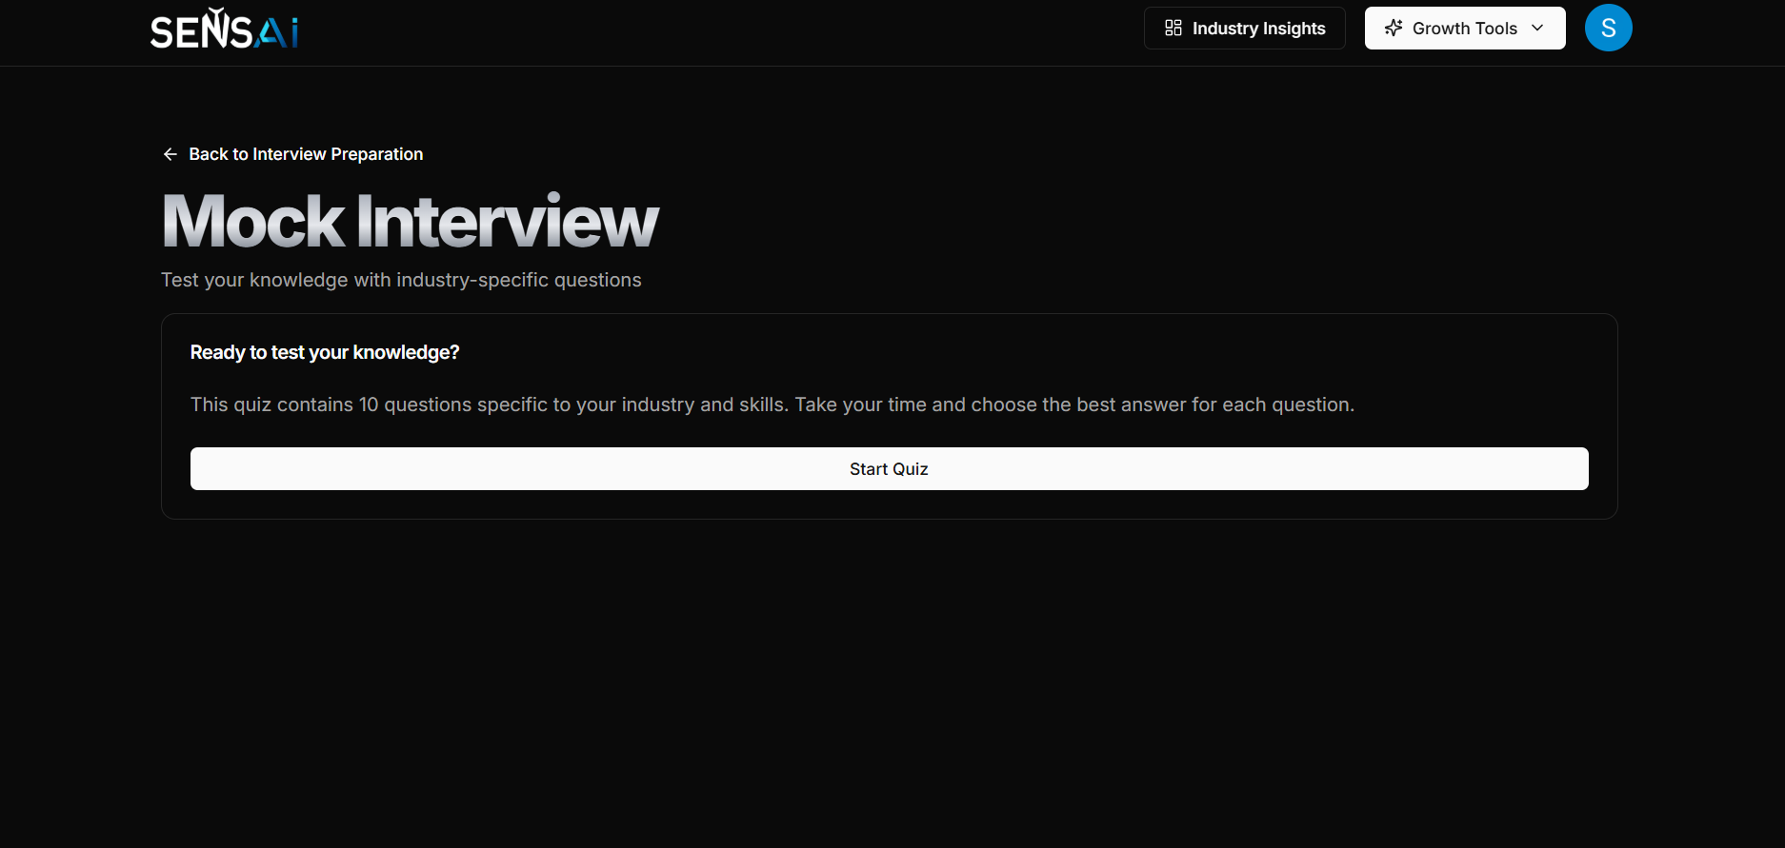Image resolution: width=1785 pixels, height=848 pixels.
Task: Go back to Interview Preparation
Action: pos(292,154)
